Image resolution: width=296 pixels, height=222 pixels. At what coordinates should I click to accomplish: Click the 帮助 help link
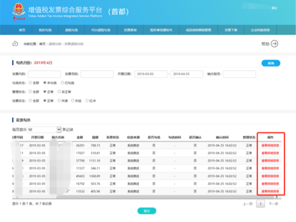click(265, 44)
